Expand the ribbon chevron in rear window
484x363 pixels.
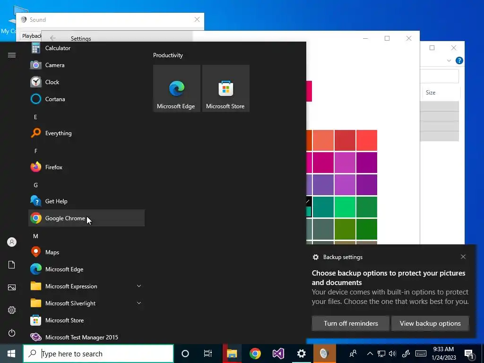point(449,60)
